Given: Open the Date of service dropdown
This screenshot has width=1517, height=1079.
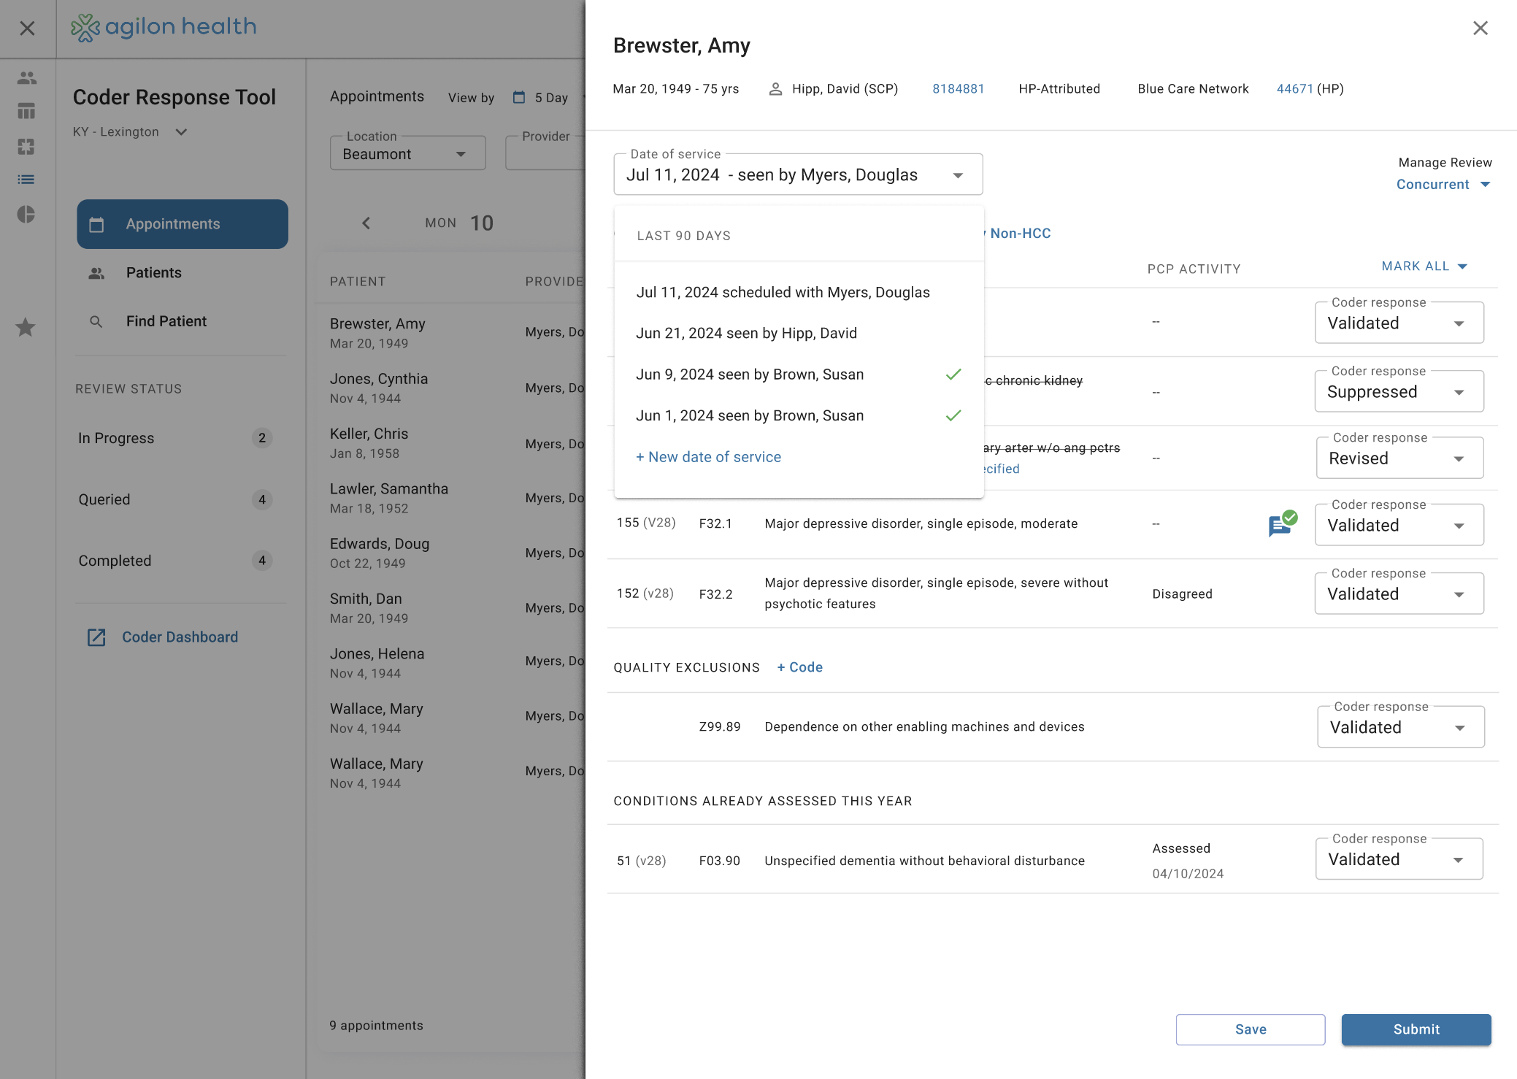Looking at the screenshot, I should coord(798,174).
